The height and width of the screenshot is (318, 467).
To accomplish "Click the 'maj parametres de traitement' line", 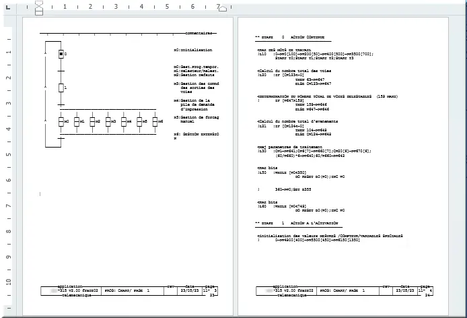I will (290, 147).
